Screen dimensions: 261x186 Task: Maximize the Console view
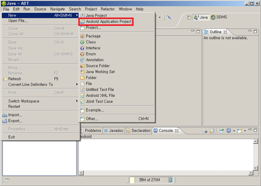click(255, 130)
